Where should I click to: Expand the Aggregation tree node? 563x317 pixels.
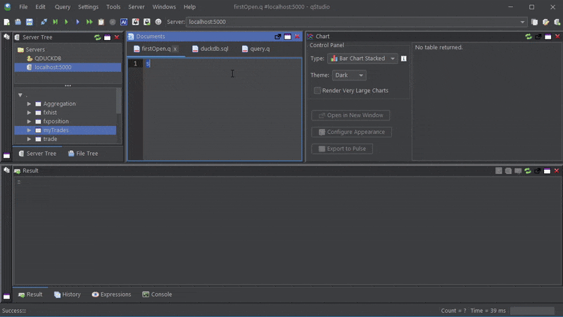pos(29,104)
